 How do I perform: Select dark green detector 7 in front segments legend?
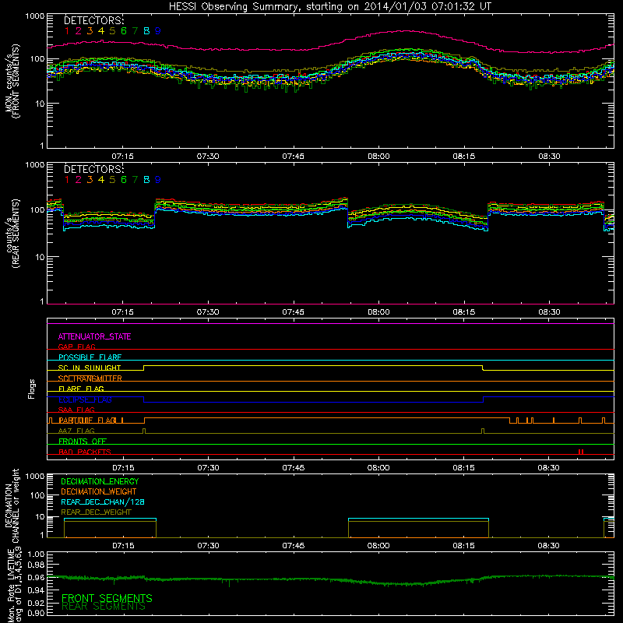(x=135, y=31)
